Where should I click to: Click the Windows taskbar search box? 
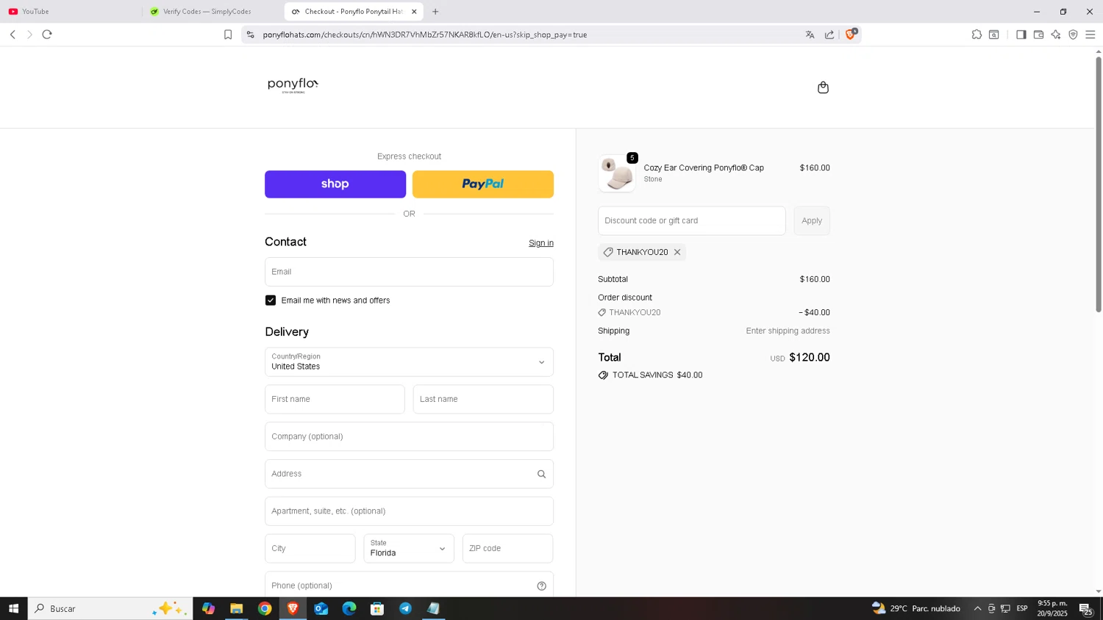point(110,608)
